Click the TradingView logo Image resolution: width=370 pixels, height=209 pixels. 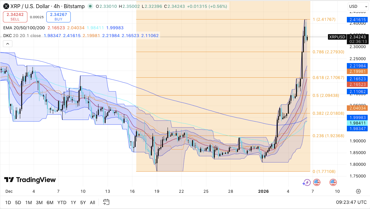(x=30, y=180)
